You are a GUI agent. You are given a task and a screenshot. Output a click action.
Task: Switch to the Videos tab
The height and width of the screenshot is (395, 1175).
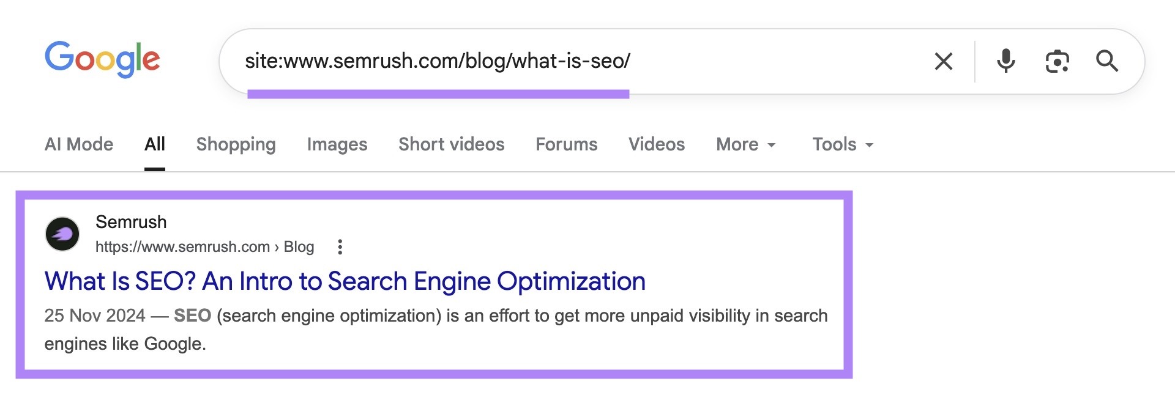point(656,144)
